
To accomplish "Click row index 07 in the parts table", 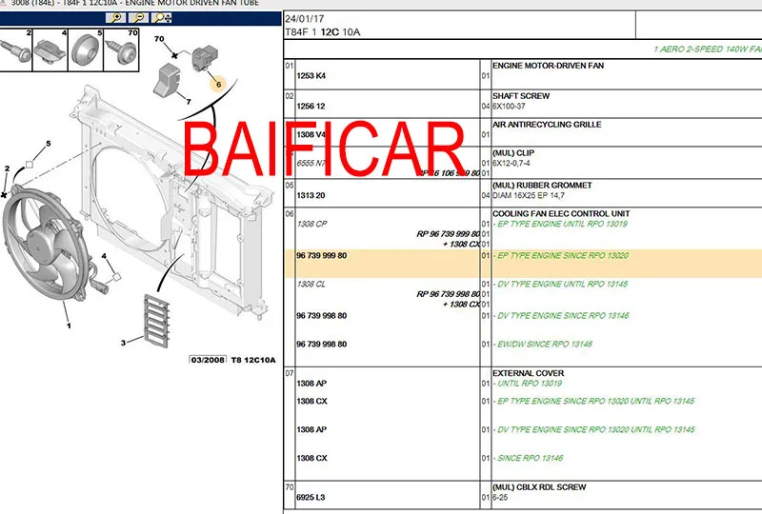I will (290, 373).
